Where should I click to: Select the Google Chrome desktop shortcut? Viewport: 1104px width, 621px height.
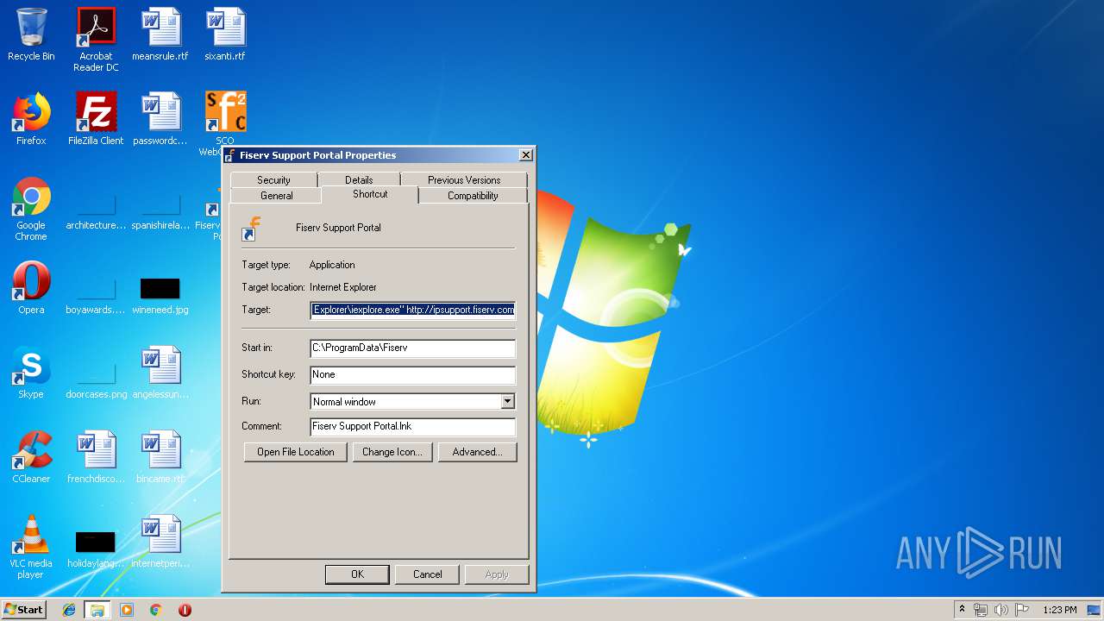pos(31,209)
